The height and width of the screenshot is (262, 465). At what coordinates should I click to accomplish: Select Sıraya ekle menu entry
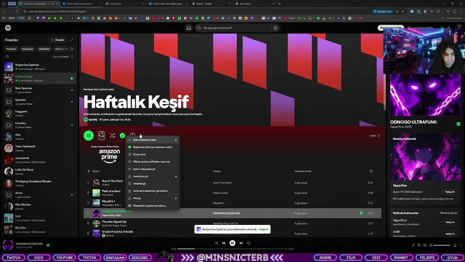(153, 154)
